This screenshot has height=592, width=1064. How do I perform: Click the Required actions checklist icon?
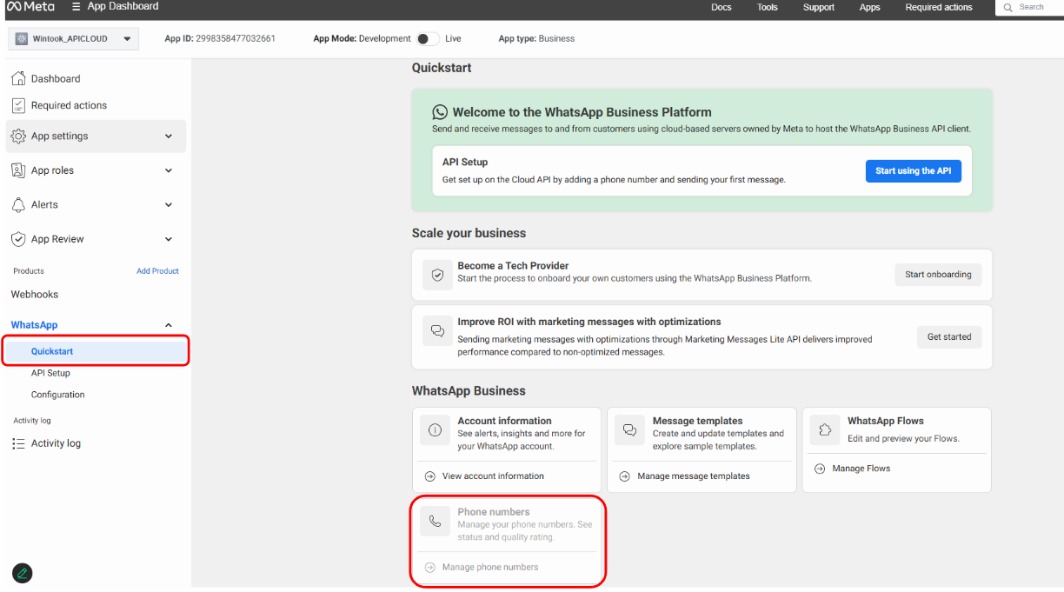pyautogui.click(x=18, y=105)
